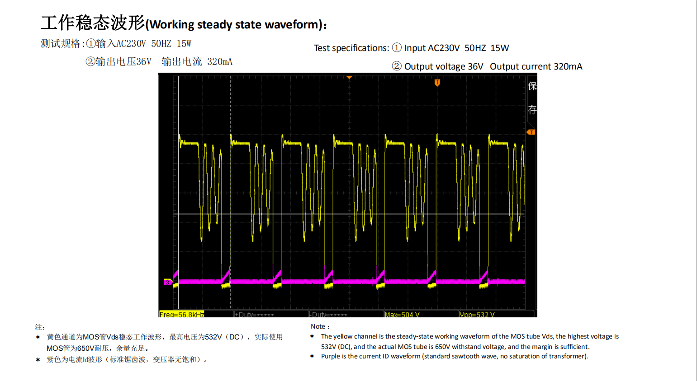The height and width of the screenshot is (381, 697).
Task: Click the orange T trigger position marker at top
Action: [437, 83]
